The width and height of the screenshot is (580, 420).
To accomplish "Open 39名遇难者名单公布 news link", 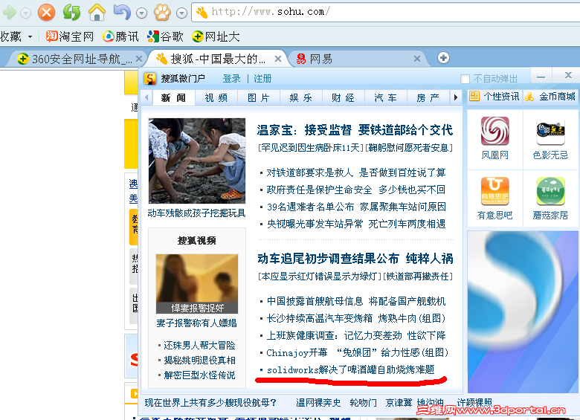I will tap(356, 207).
